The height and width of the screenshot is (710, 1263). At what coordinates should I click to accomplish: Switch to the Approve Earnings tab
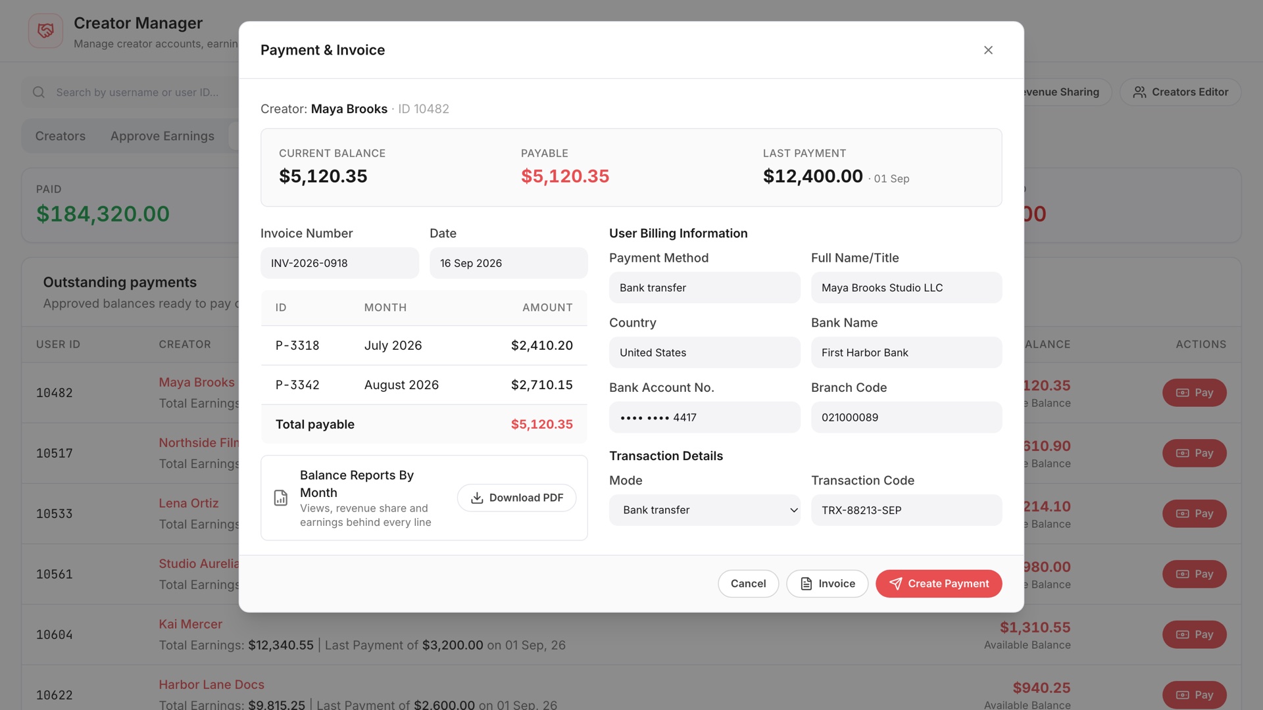click(x=162, y=136)
